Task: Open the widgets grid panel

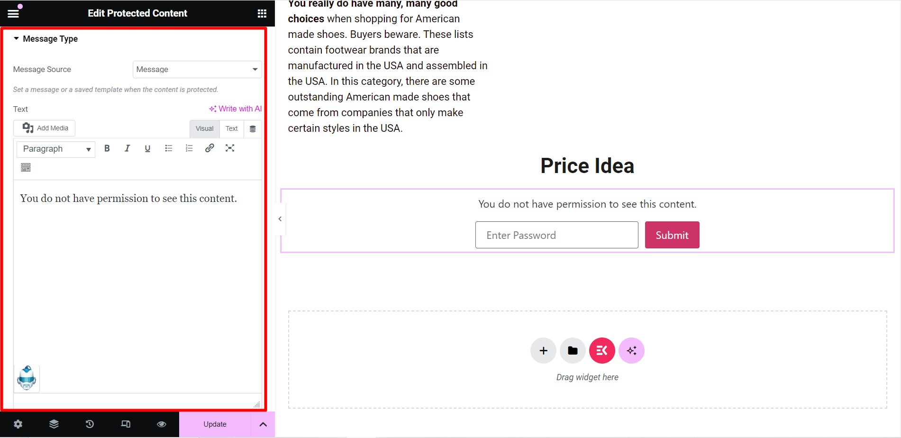Action: click(262, 13)
